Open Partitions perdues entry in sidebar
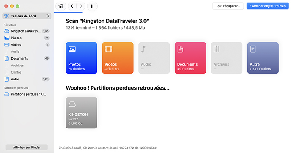The height and width of the screenshot is (153, 291). click(27, 94)
